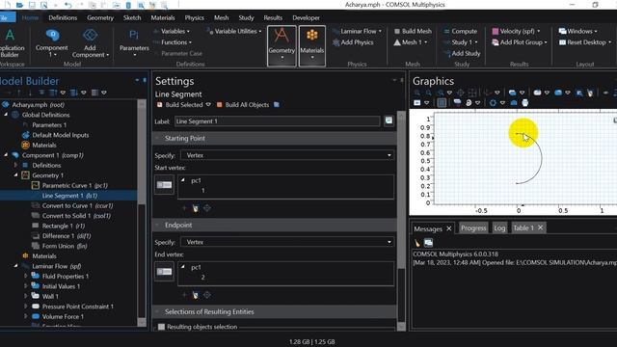Click the Add Plot Group button

click(x=520, y=42)
